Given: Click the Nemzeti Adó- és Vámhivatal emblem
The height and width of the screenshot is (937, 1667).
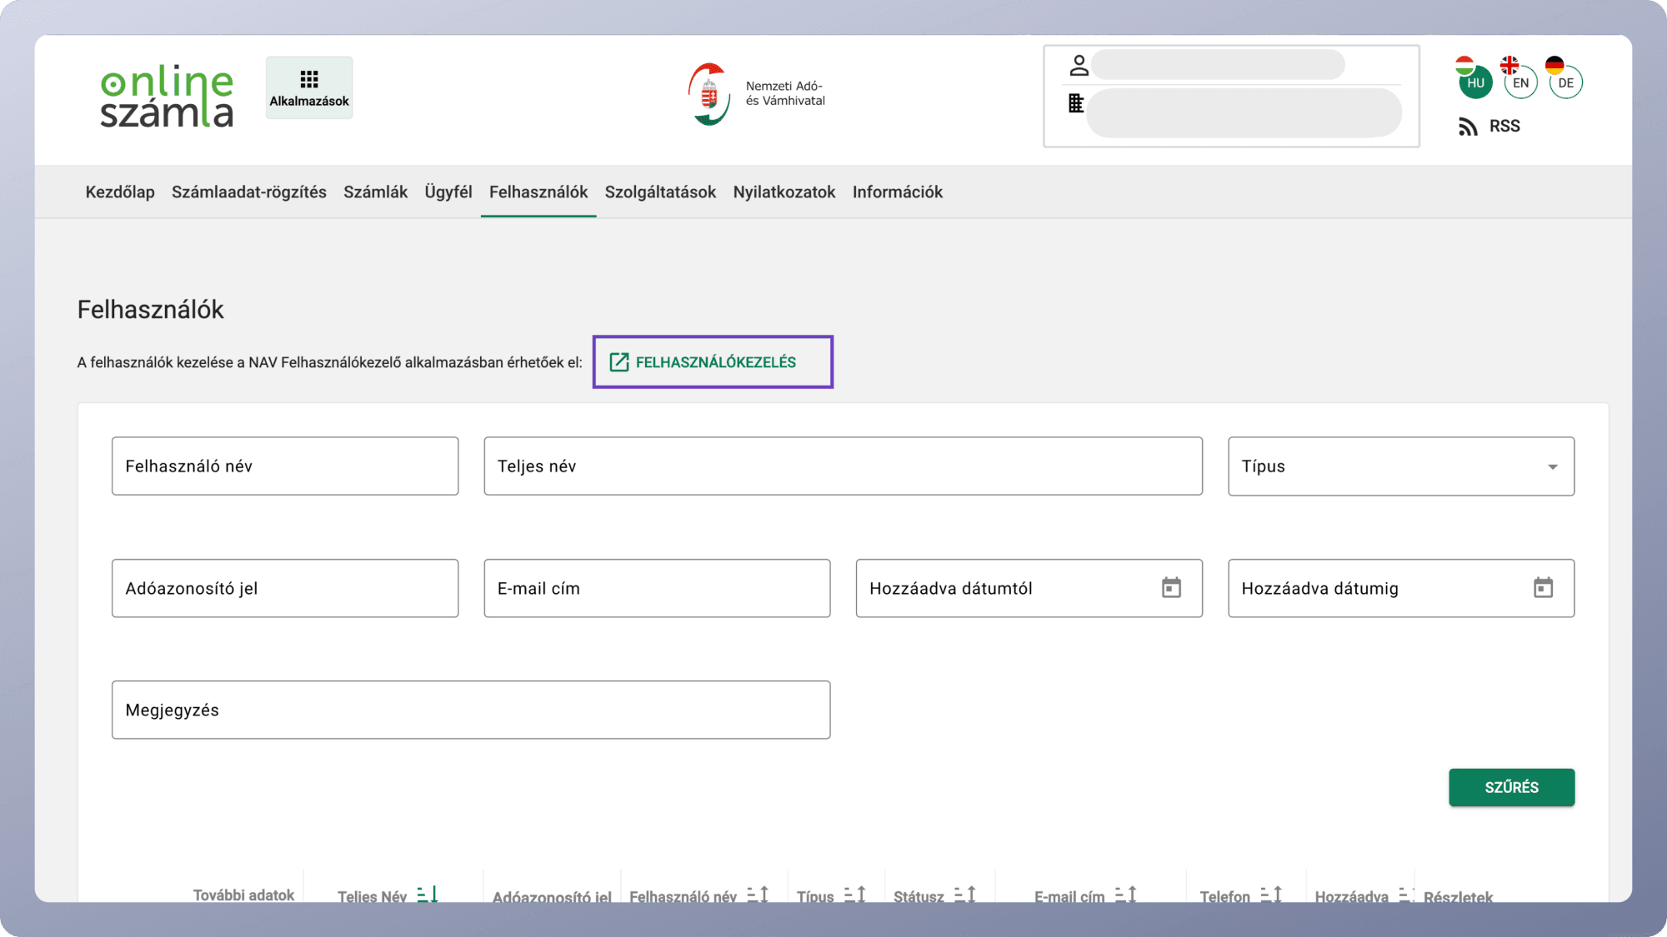Looking at the screenshot, I should coord(708,94).
